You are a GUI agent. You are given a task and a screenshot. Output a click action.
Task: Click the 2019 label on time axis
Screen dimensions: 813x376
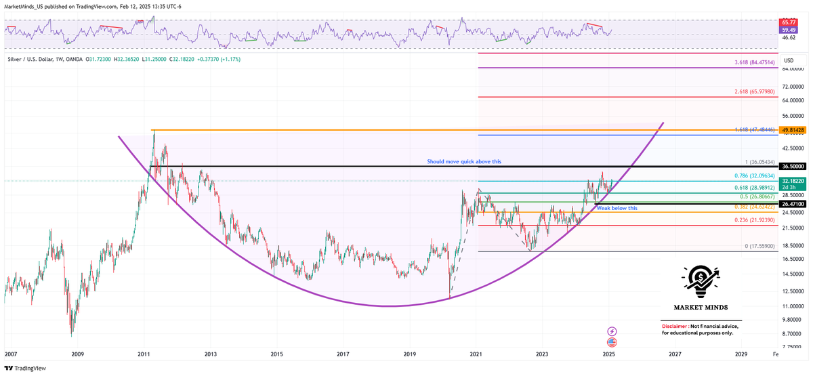[409, 354]
